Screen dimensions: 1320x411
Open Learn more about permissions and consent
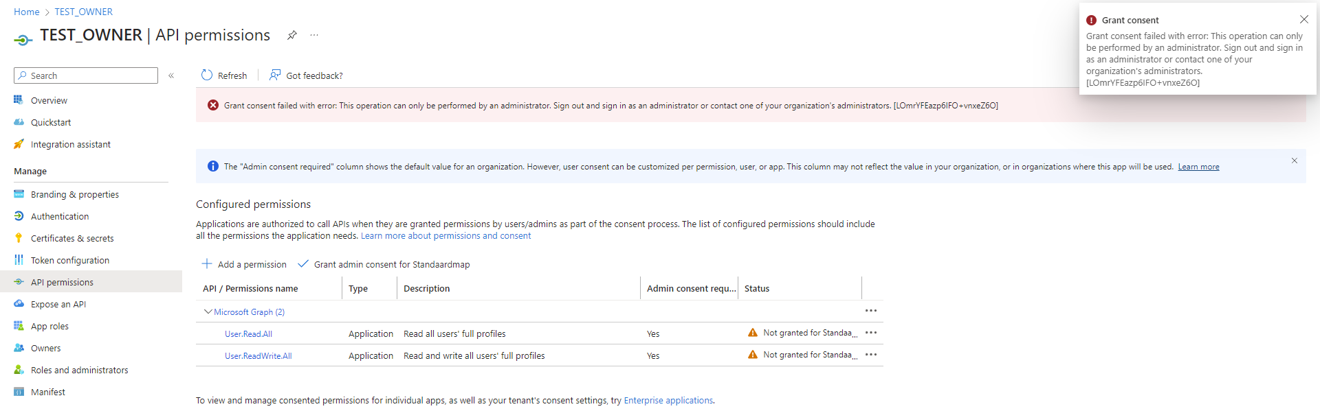[445, 235]
